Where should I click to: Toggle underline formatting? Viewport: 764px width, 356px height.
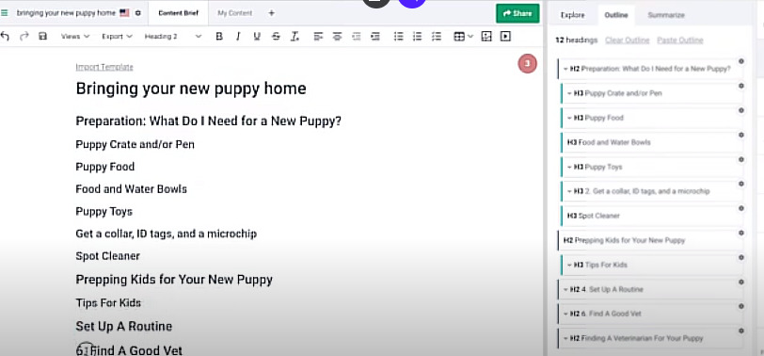click(257, 36)
